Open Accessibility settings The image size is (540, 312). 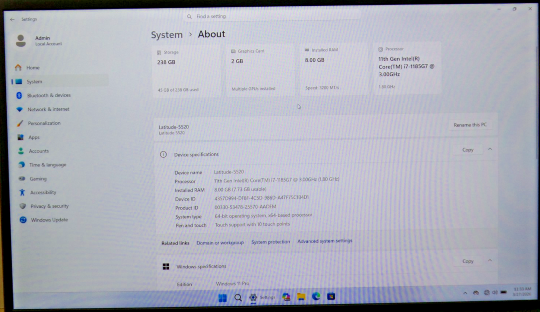43,192
